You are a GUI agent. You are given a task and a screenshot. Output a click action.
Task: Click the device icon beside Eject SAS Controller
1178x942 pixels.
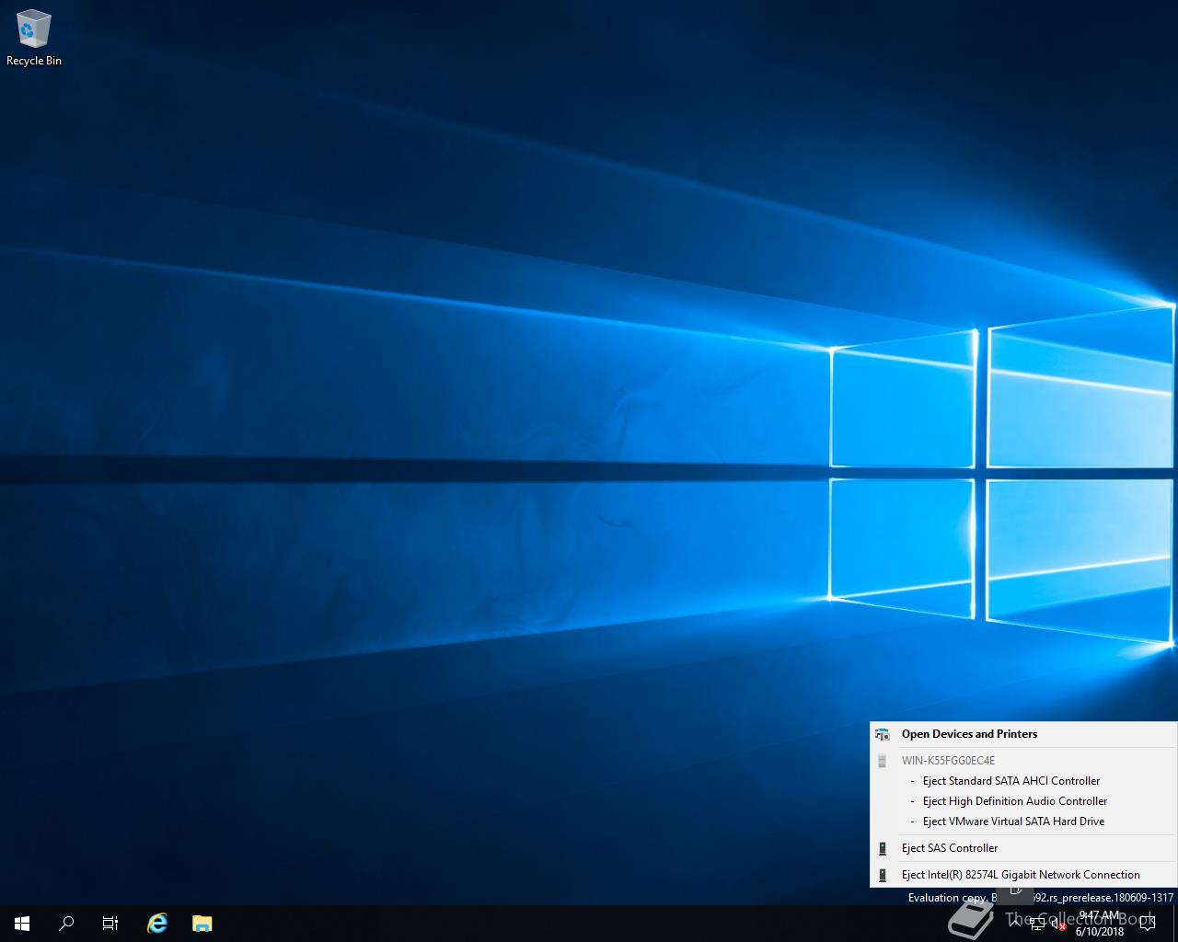pyautogui.click(x=883, y=848)
